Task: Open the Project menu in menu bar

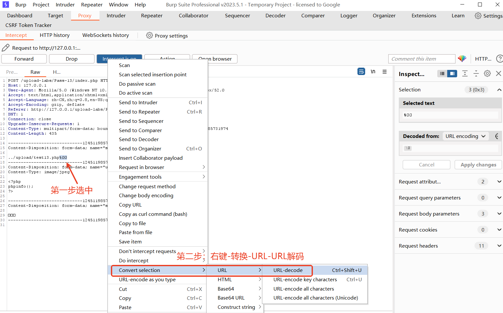Action: pyautogui.click(x=41, y=5)
